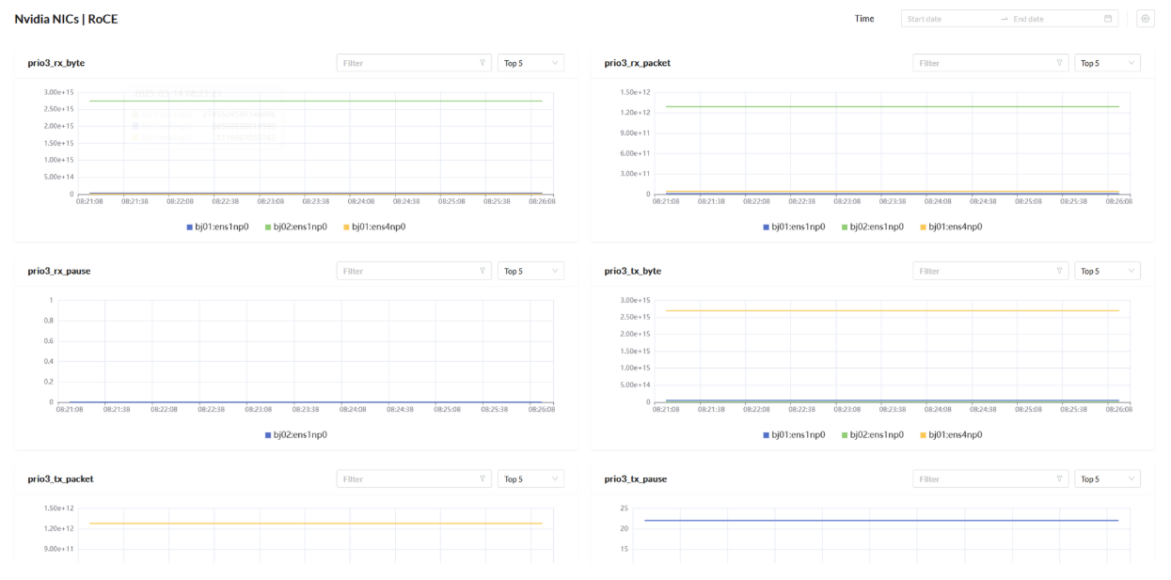
Task: Click the yellow bj01:ens4np0 swatch in the prio3_rx_packet legend
Action: [923, 227]
